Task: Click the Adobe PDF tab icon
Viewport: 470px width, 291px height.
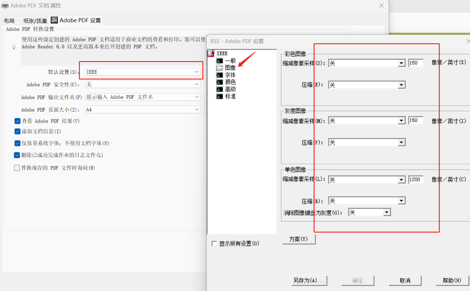Action: coord(54,20)
